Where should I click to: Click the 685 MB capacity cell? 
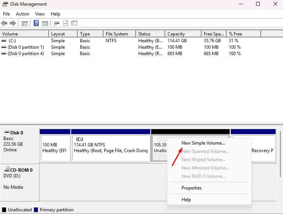pos(175,54)
